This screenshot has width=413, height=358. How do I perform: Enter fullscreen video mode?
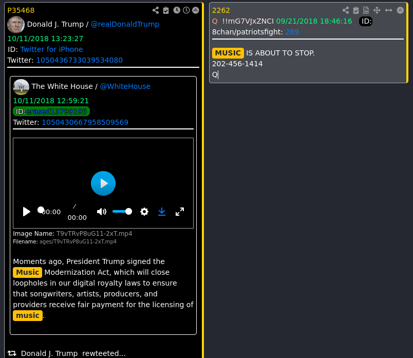coord(180,212)
